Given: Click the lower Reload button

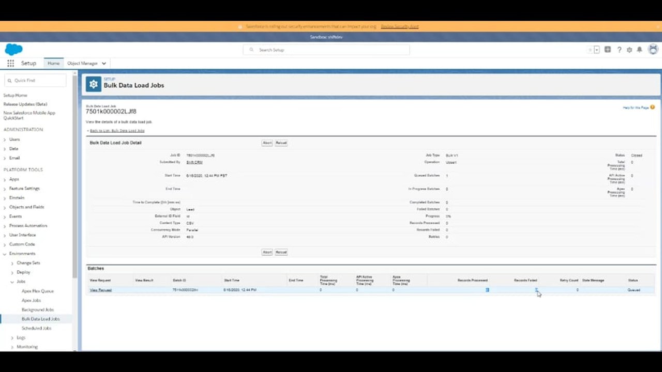Looking at the screenshot, I should click(281, 252).
